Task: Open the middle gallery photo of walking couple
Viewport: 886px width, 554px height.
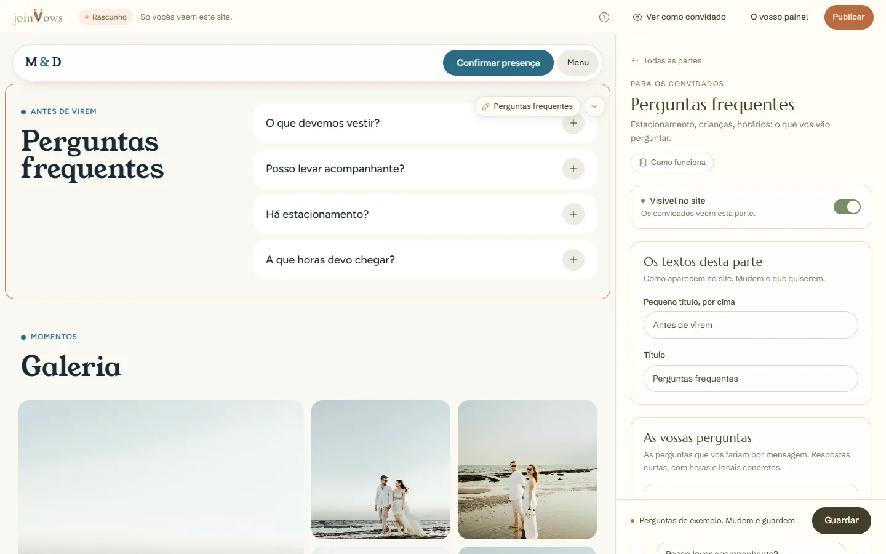Action: [381, 470]
